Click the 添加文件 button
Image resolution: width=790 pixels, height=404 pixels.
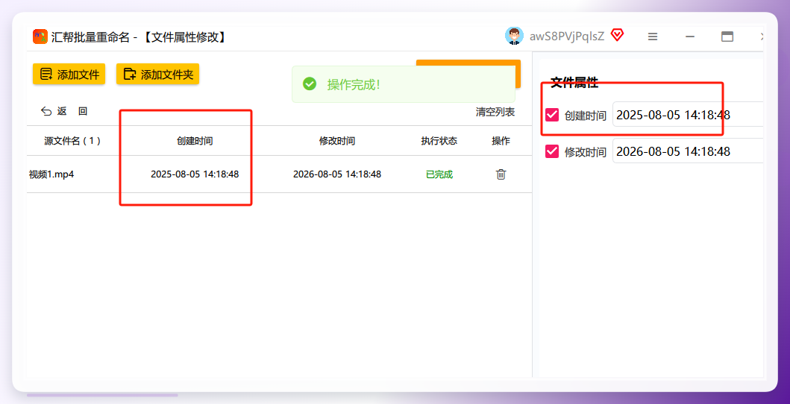pos(69,74)
